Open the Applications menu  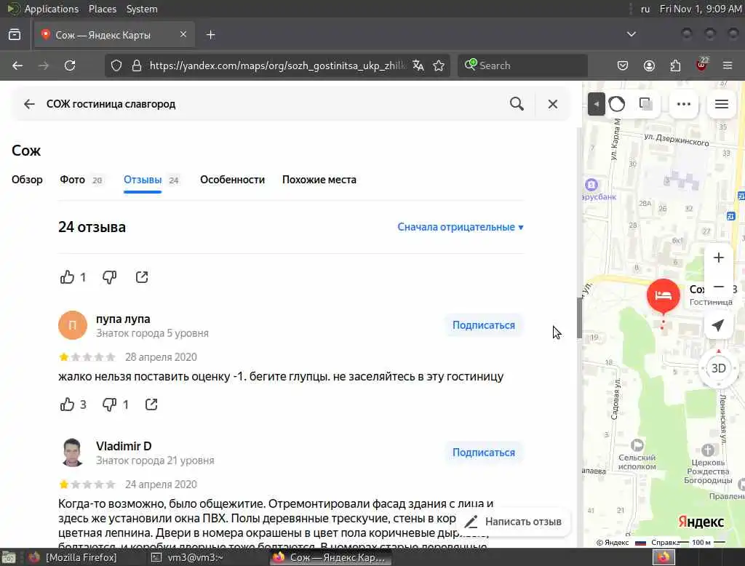click(x=52, y=9)
